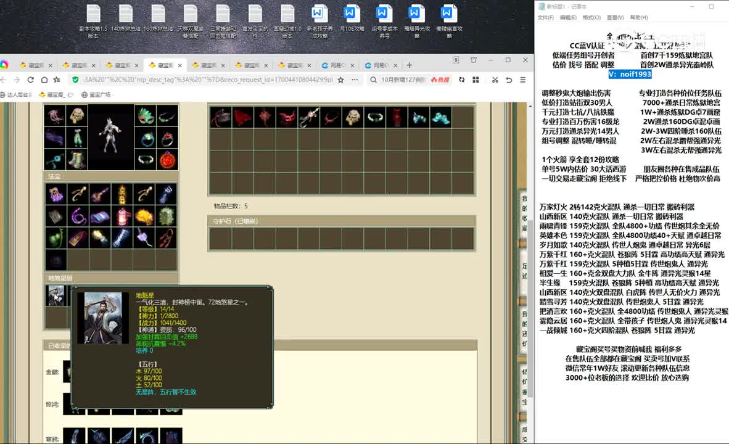This screenshot has width=729, height=444.
Task: Click the page scrollbar up arrow
Action: point(530,107)
